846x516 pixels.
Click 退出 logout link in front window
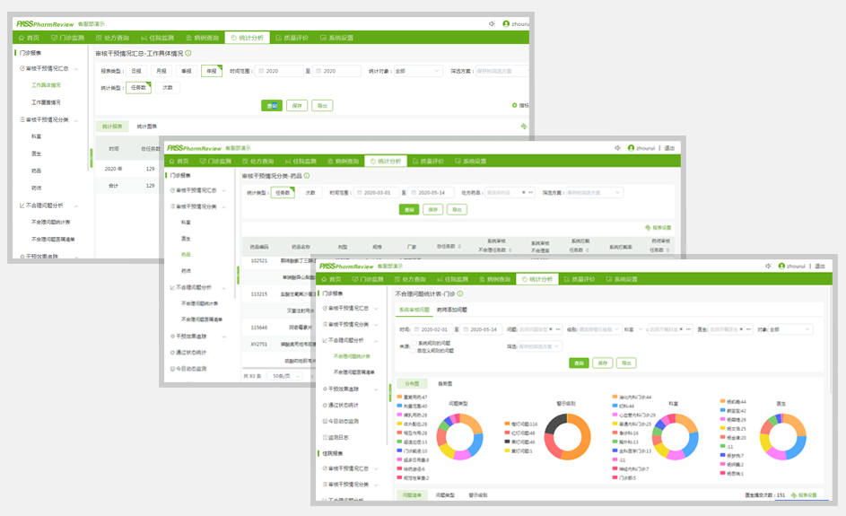click(820, 267)
